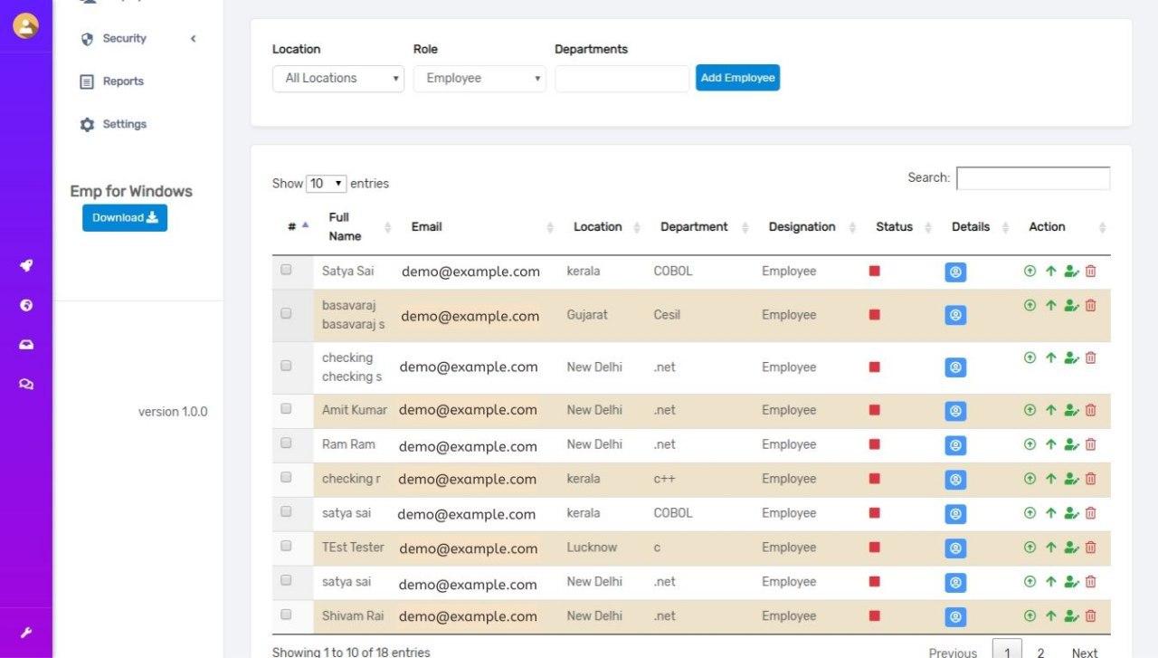The height and width of the screenshot is (658, 1158).
Task: Tick the TEst Tester row checkbox
Action: (x=287, y=546)
